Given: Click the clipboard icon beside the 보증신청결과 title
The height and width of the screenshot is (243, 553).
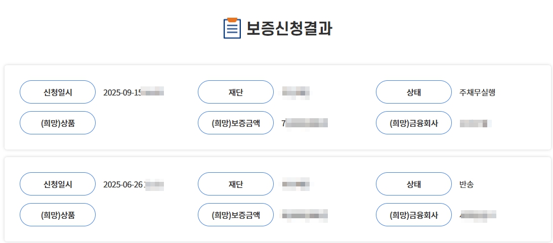Looking at the screenshot, I should (x=232, y=28).
